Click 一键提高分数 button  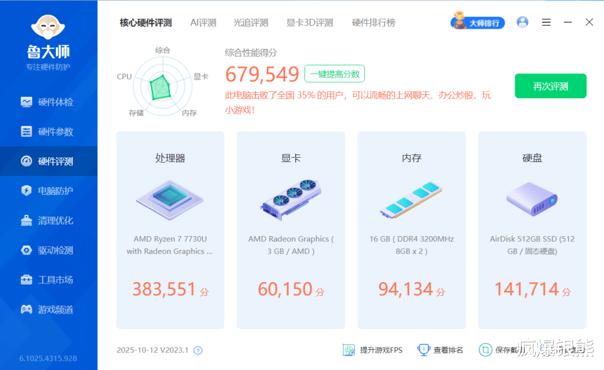coord(335,74)
